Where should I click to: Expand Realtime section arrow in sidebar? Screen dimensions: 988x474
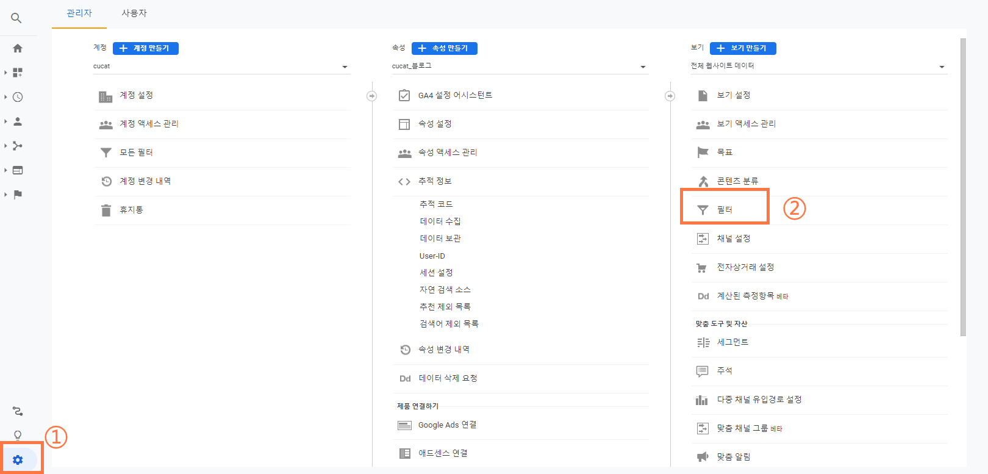[5, 97]
